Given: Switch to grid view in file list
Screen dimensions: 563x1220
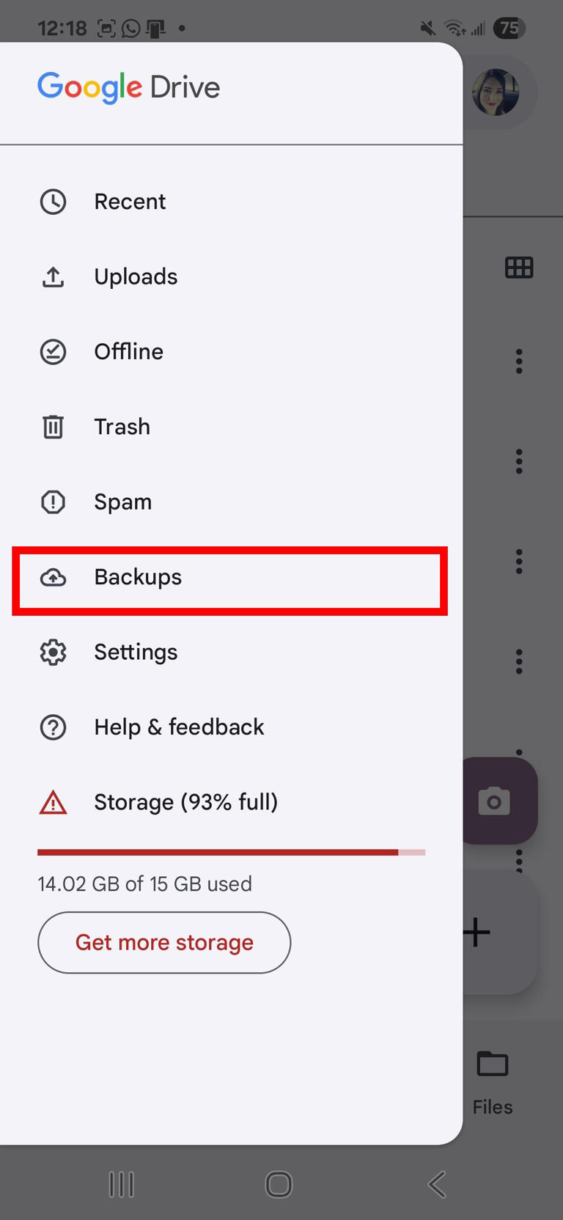Looking at the screenshot, I should 519,267.
